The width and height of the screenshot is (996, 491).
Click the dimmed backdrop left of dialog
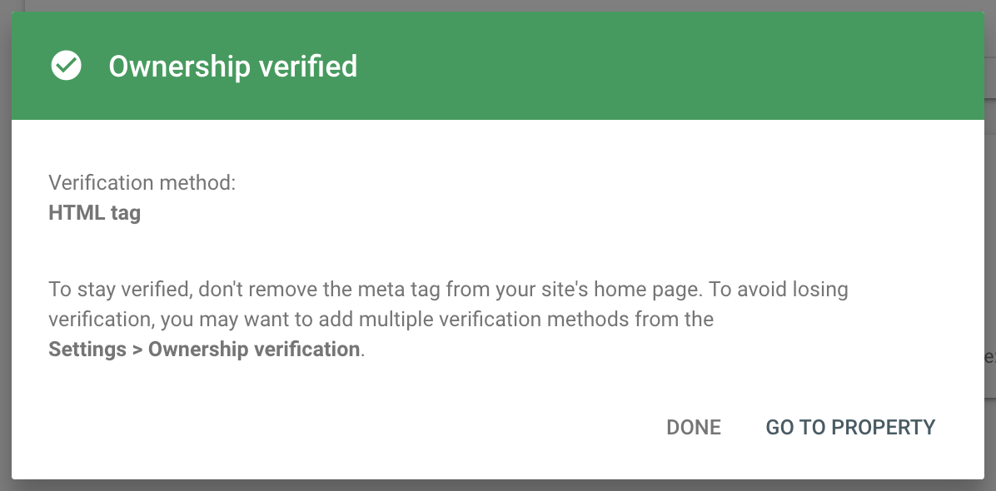pos(5,250)
